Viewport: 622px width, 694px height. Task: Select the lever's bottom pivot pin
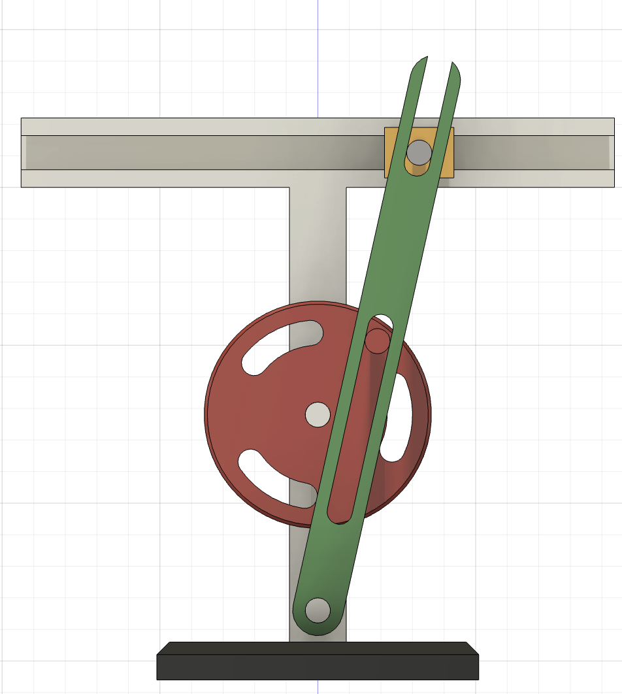318,610
